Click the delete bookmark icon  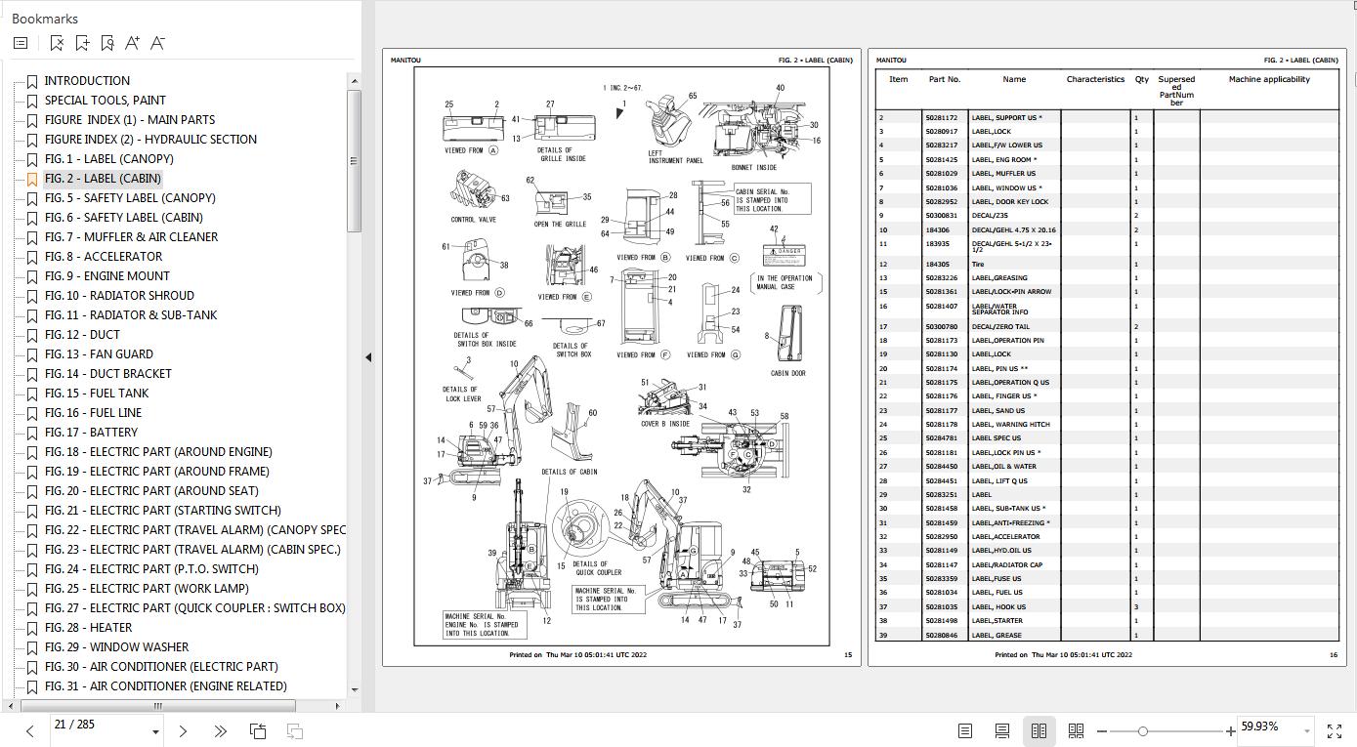pos(57,43)
